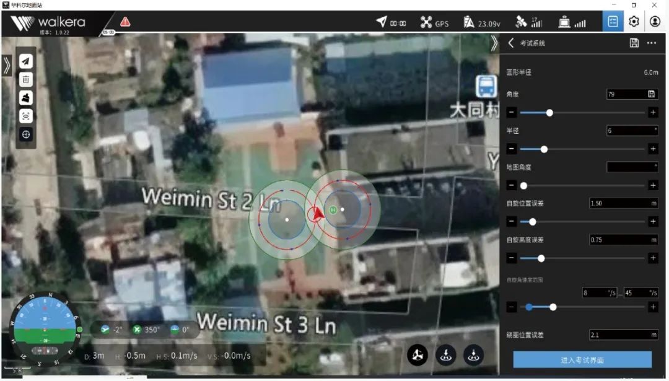Go back using arrow beside 考试系统

pos(511,43)
